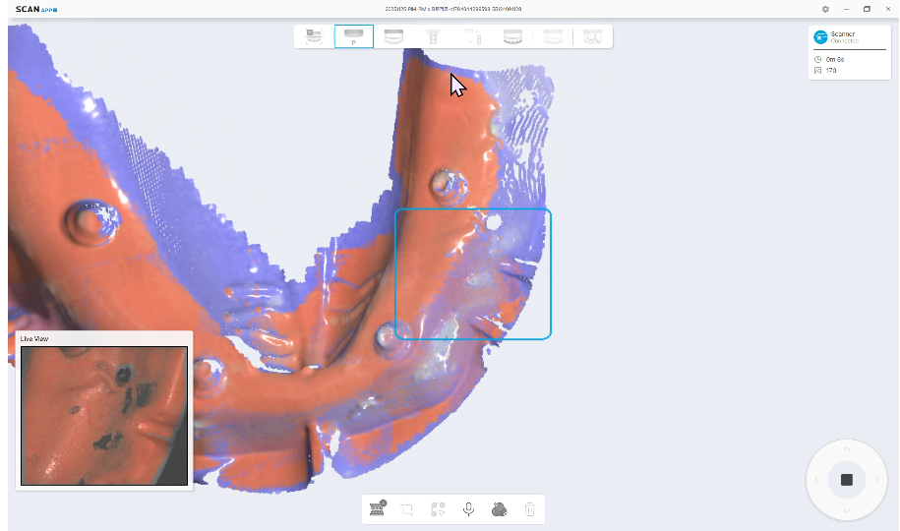Click the locked jaw model icon in bottom toolbar
900x531 pixels.
377,509
